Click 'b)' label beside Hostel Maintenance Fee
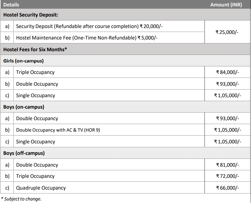The image size is (251, 203). pyautogui.click(x=7, y=38)
